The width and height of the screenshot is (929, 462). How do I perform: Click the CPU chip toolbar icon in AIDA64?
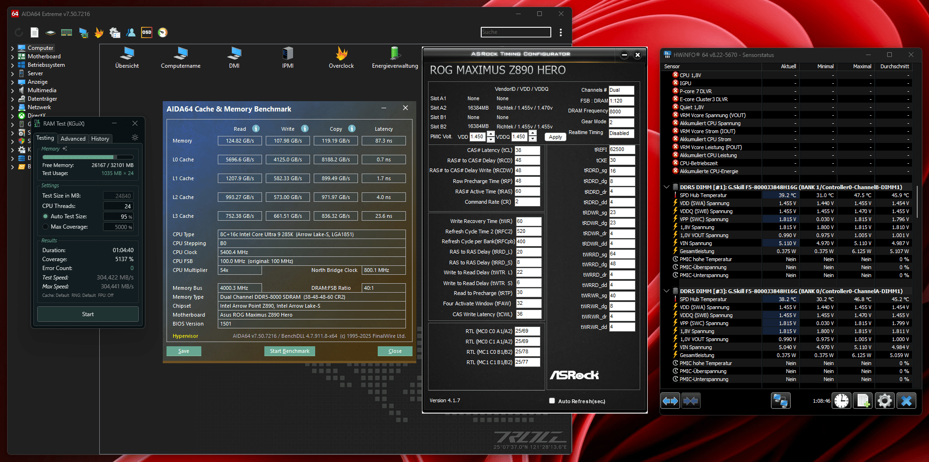coord(50,32)
